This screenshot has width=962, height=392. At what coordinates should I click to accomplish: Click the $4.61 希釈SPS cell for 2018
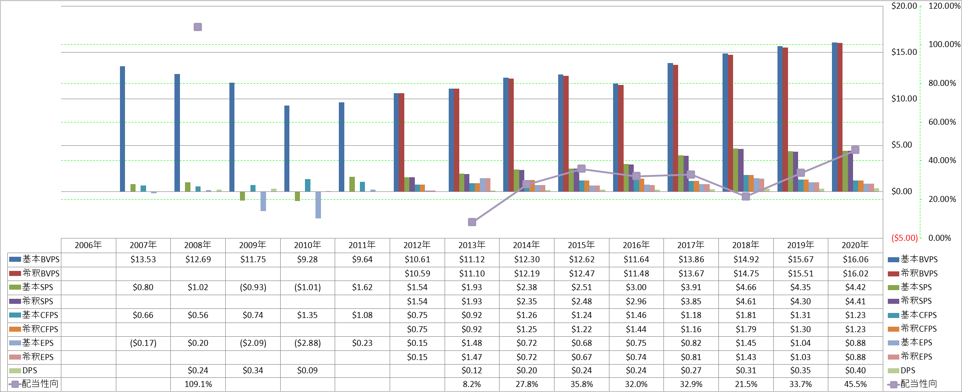(746, 302)
